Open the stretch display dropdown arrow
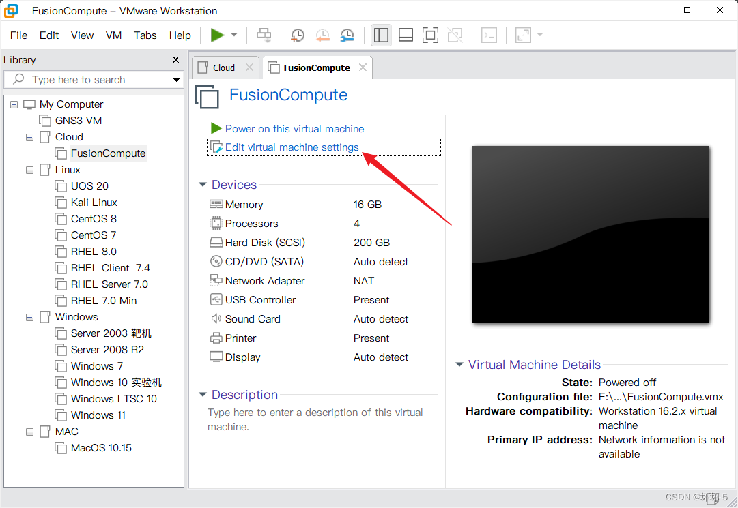 [x=540, y=35]
